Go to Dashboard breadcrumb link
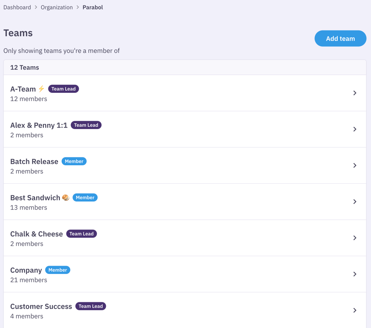 pyautogui.click(x=17, y=7)
